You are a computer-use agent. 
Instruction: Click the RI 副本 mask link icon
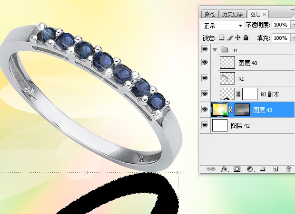pos(238,94)
